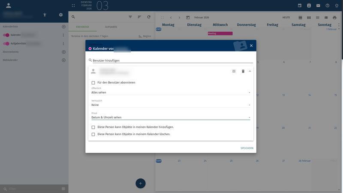Open the Vertraulich 'Keine' dropdown

point(171,105)
